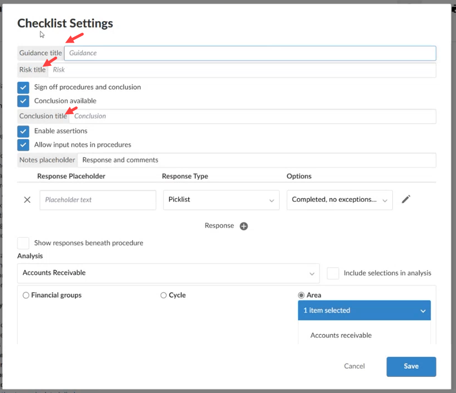The width and height of the screenshot is (456, 393).
Task: Click Save to apply checklist settings
Action: (x=411, y=366)
